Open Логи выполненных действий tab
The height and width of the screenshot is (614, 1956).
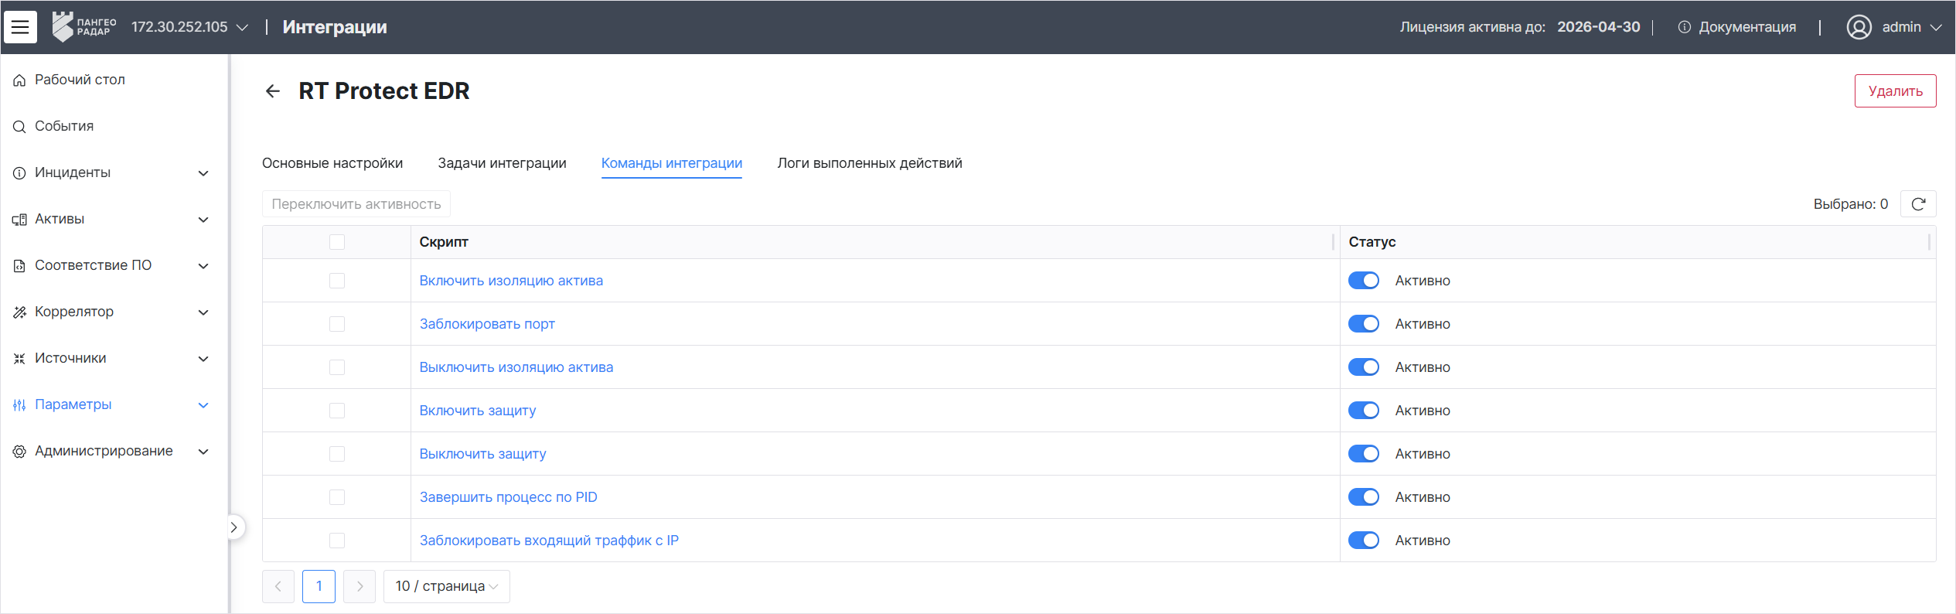[870, 163]
